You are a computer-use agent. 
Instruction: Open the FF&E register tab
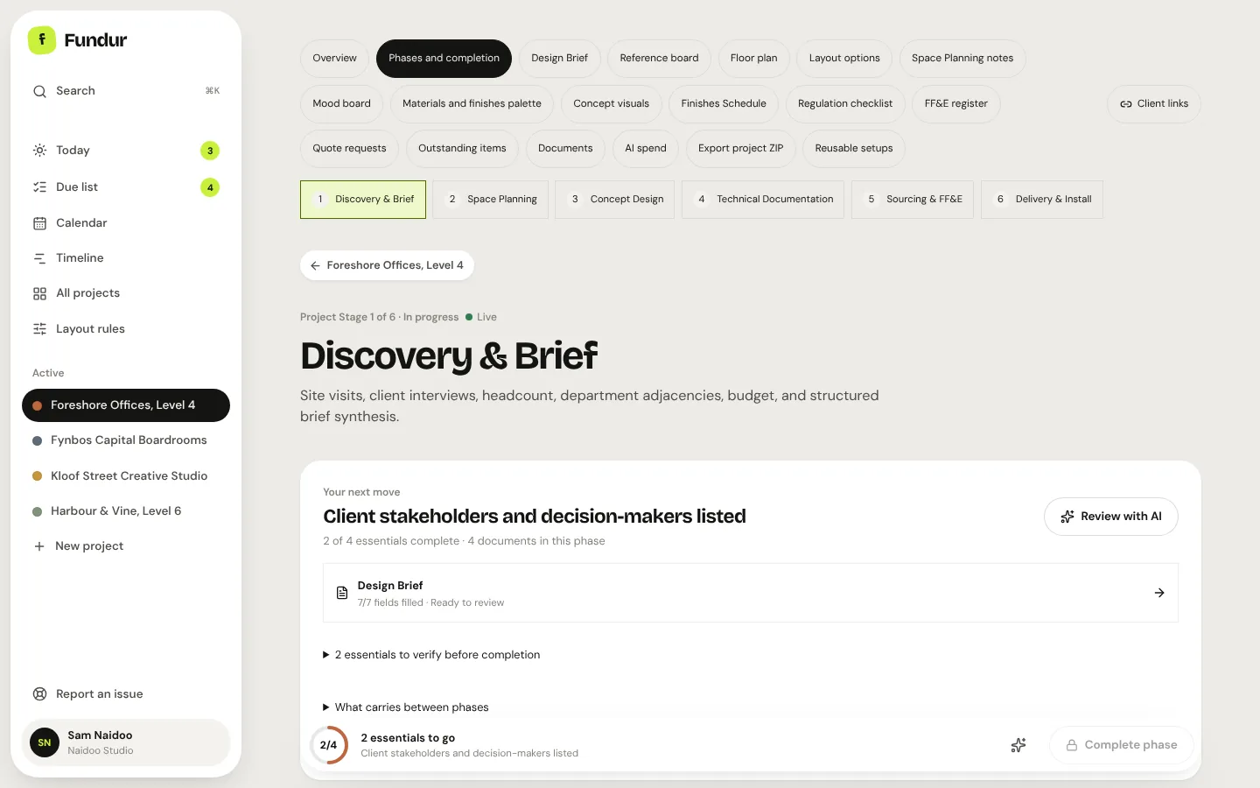955,104
